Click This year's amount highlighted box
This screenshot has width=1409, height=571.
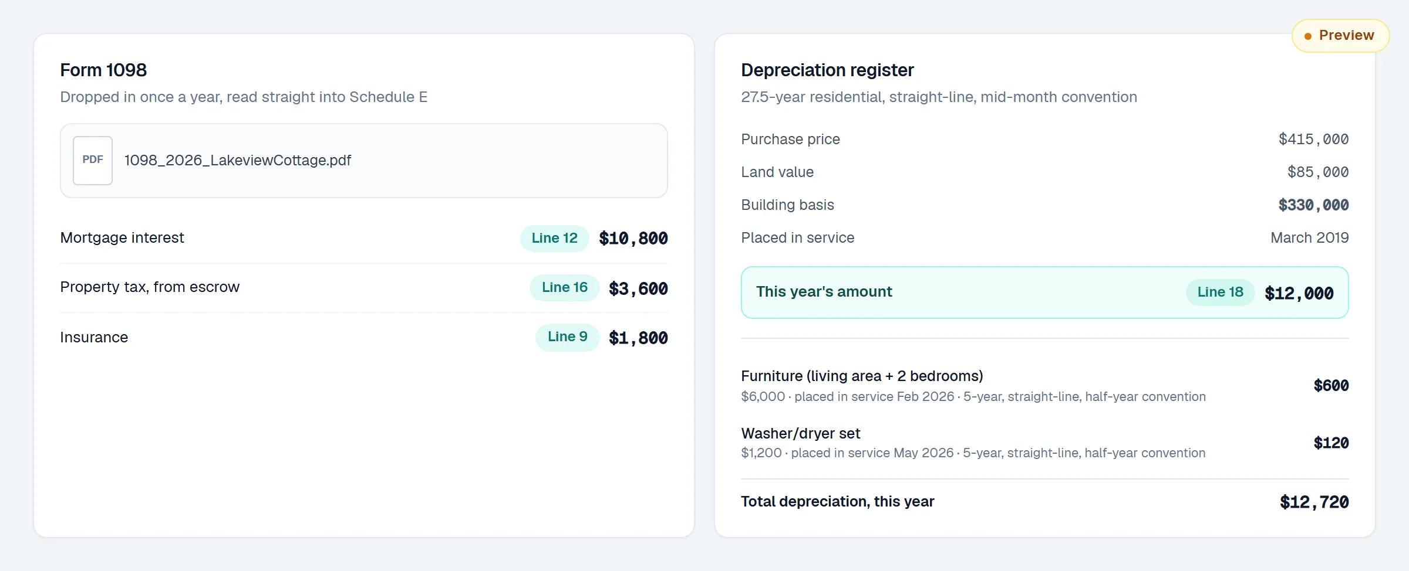1045,293
